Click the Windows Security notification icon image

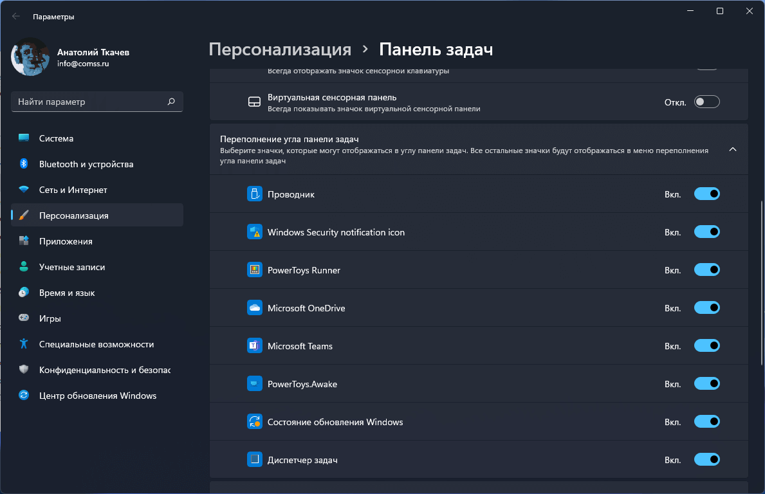click(x=255, y=232)
